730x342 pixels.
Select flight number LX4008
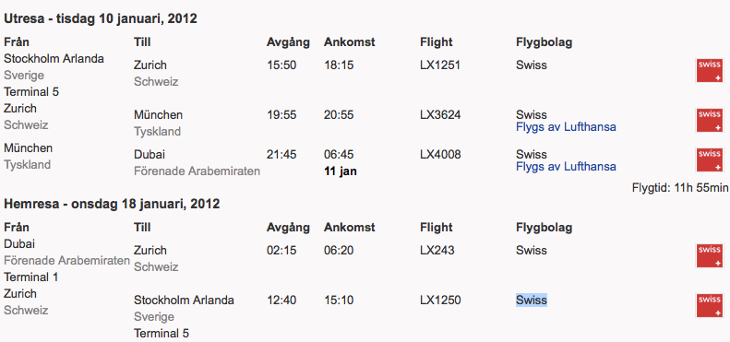click(440, 154)
